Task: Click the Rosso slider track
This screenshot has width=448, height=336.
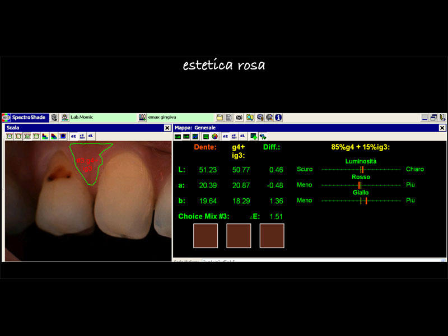Action: (361, 185)
